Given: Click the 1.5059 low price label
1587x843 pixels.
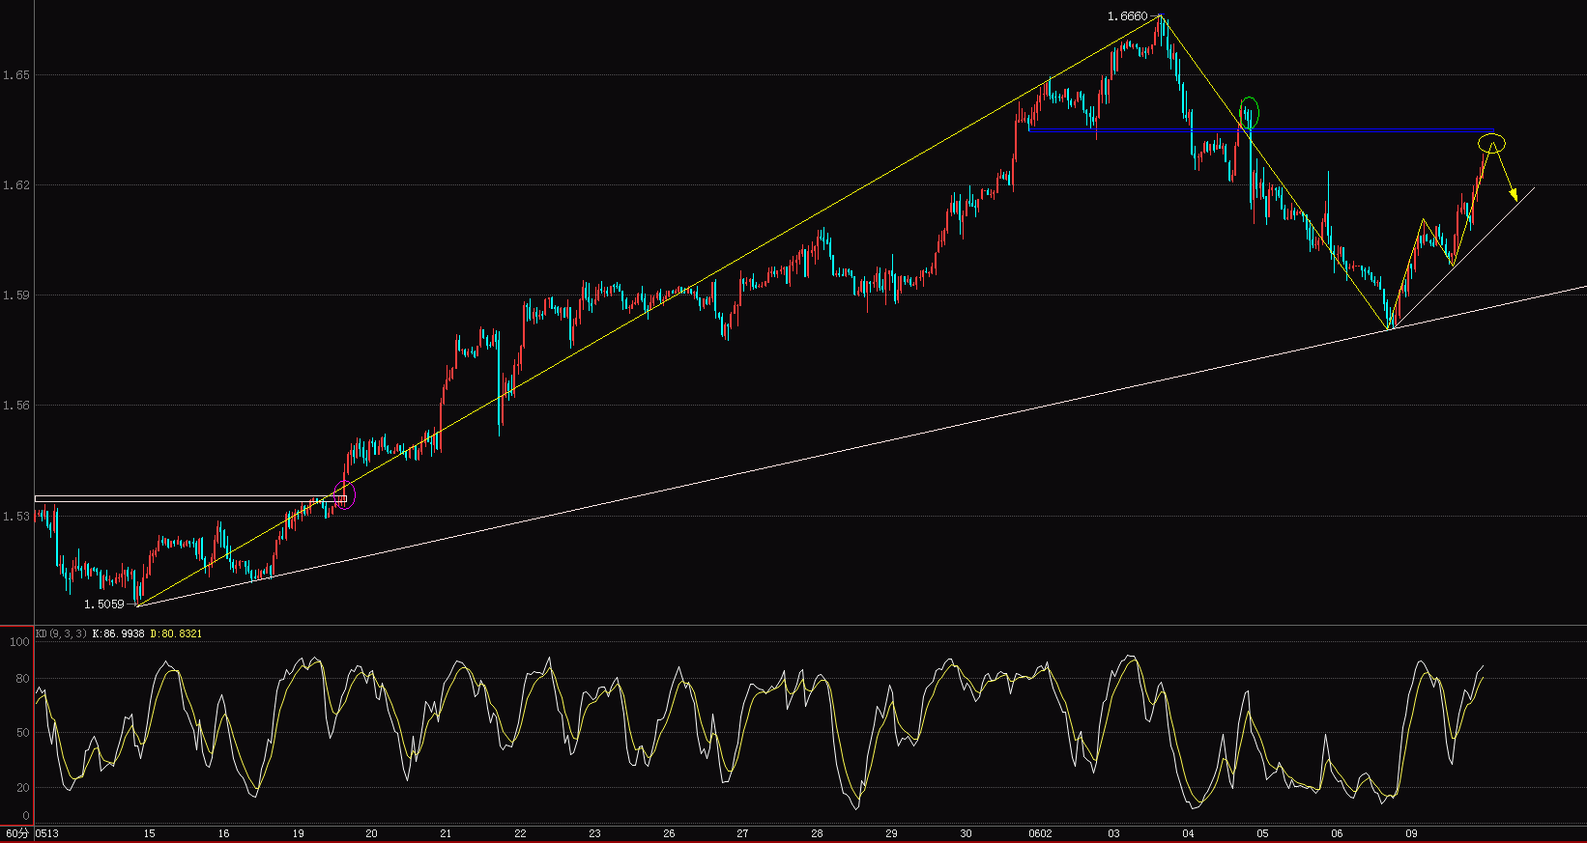Looking at the screenshot, I should pos(104,604).
